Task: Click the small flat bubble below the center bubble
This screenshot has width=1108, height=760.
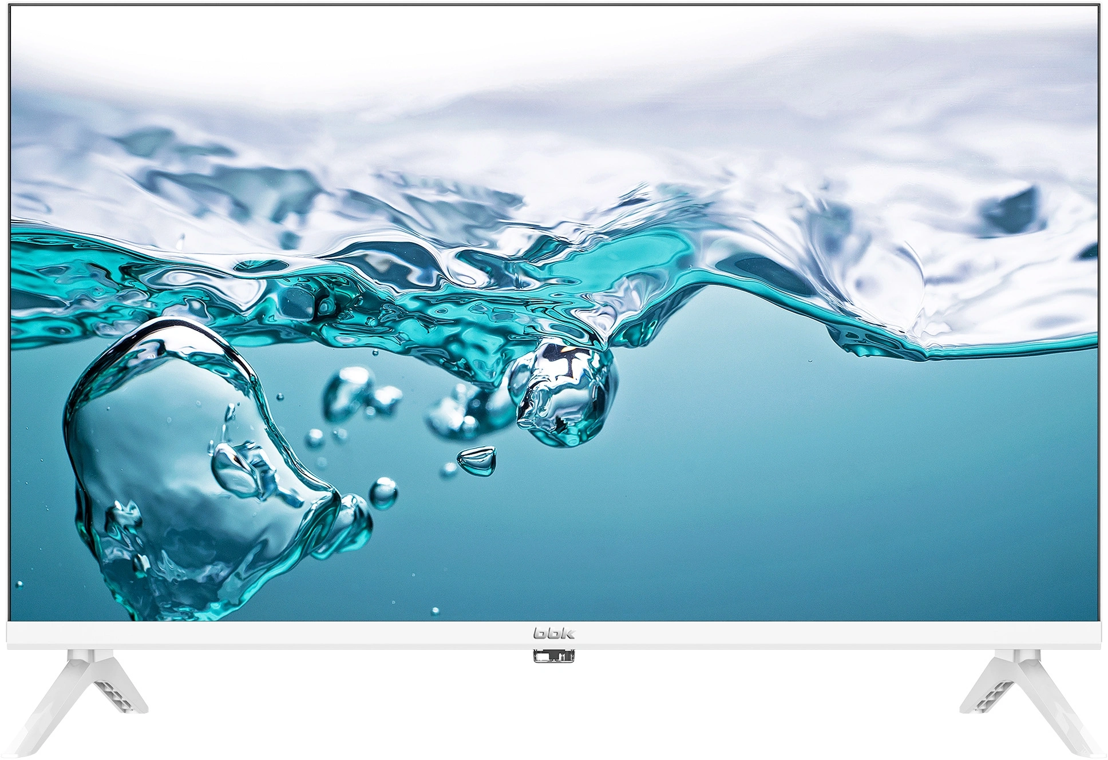Action: 477,460
